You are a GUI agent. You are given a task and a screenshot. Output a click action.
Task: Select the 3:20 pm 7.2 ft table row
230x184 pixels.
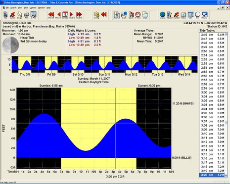coord(212,175)
